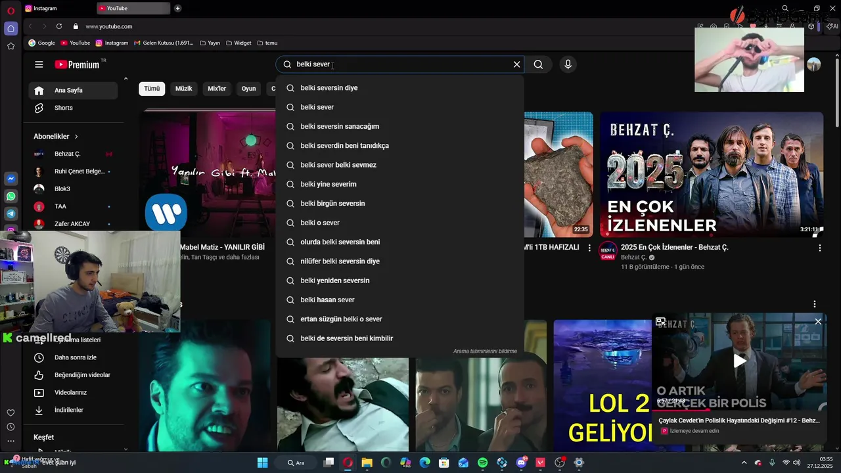Show hidden system tray icons
The height and width of the screenshot is (473, 841).
pyautogui.click(x=744, y=462)
